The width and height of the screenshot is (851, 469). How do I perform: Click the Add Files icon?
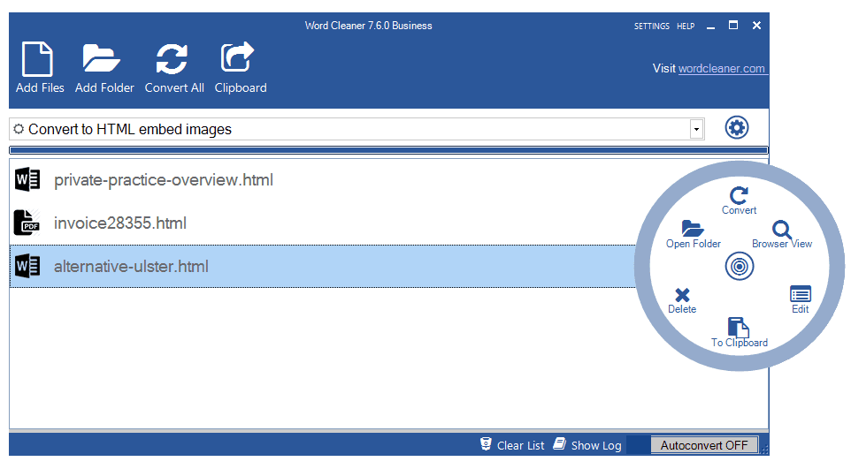[x=37, y=58]
